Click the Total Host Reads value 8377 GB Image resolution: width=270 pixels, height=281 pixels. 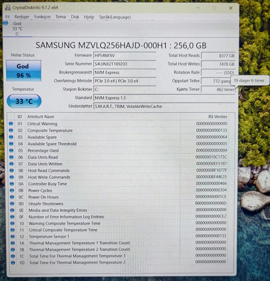218,56
